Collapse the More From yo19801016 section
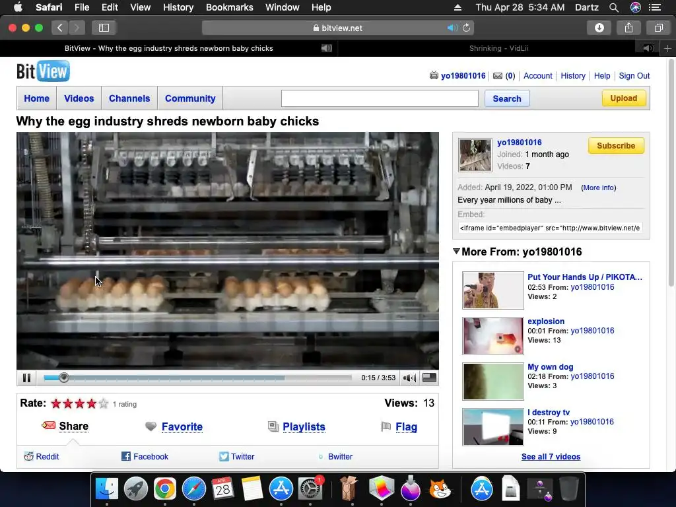Viewport: 676px width, 507px height. pos(457,251)
